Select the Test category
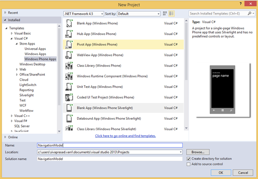Screen dimensions: 258x179 [22, 100]
